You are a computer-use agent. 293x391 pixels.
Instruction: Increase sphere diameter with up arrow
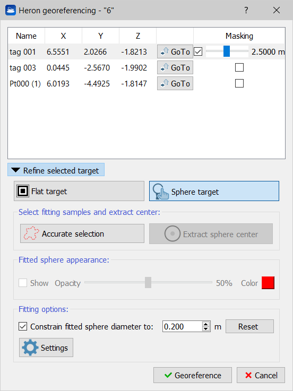tap(206, 324)
